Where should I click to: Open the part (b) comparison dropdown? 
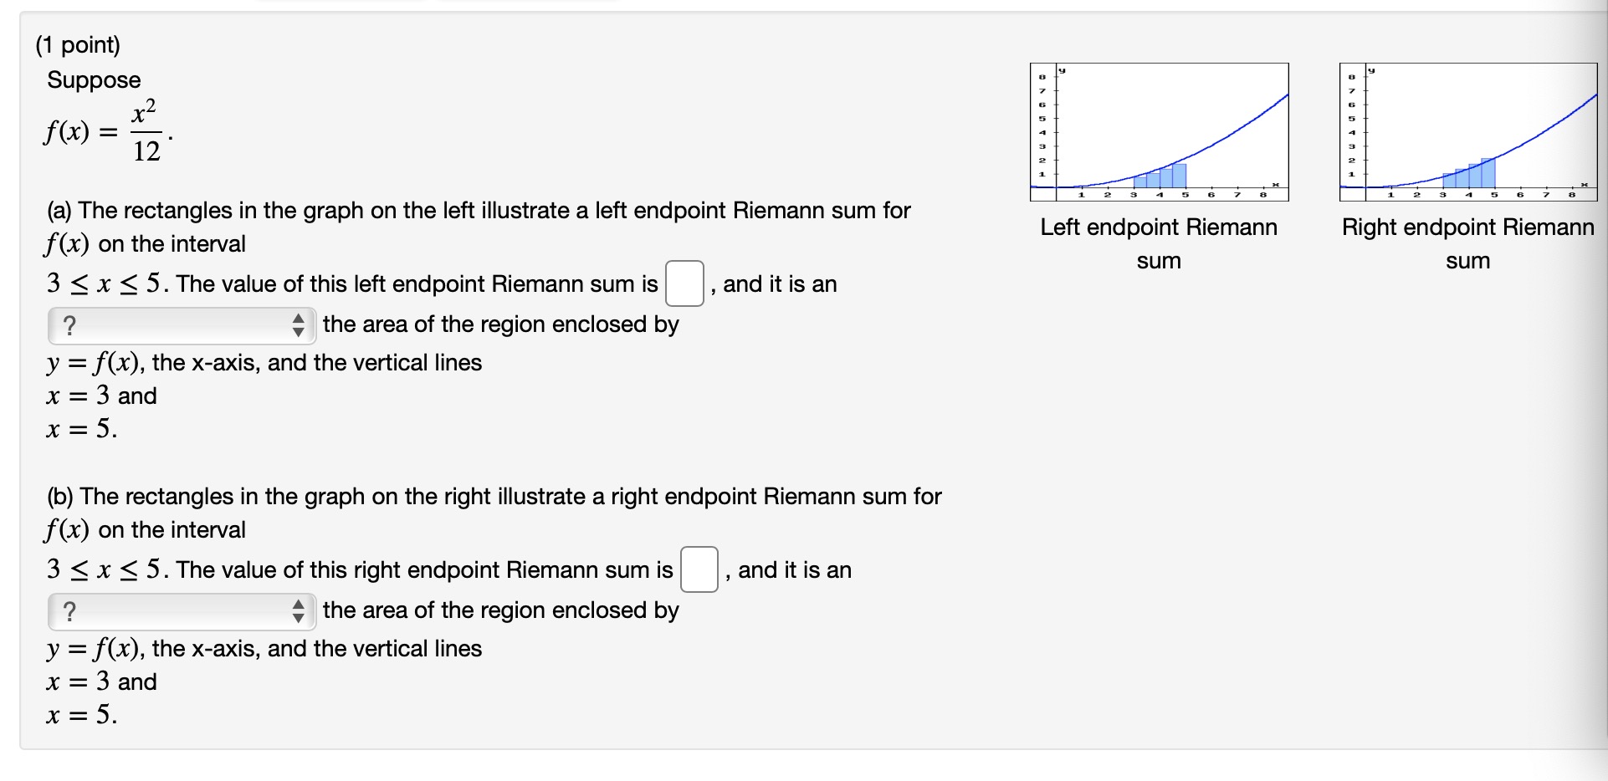[180, 611]
